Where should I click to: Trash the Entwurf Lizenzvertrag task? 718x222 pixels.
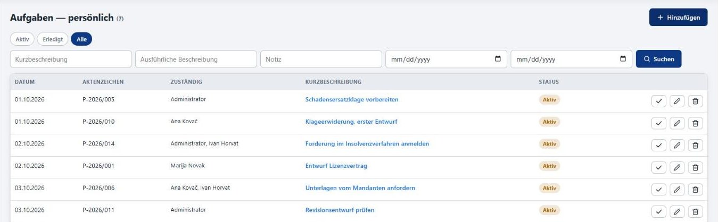(695, 168)
